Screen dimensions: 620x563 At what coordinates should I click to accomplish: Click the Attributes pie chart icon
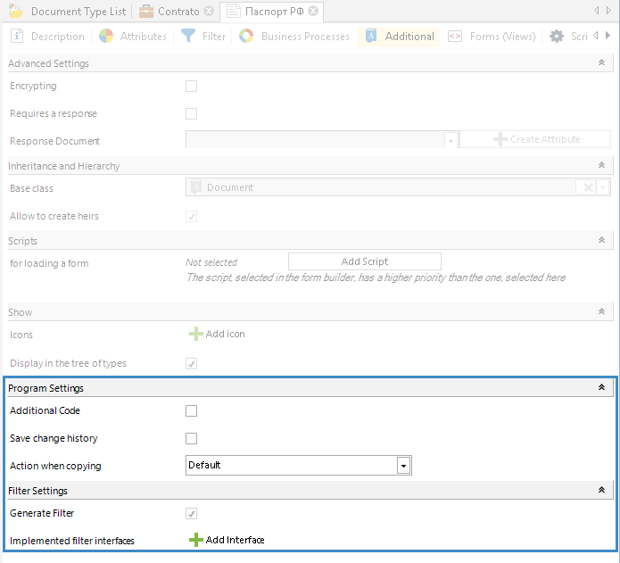click(x=106, y=37)
